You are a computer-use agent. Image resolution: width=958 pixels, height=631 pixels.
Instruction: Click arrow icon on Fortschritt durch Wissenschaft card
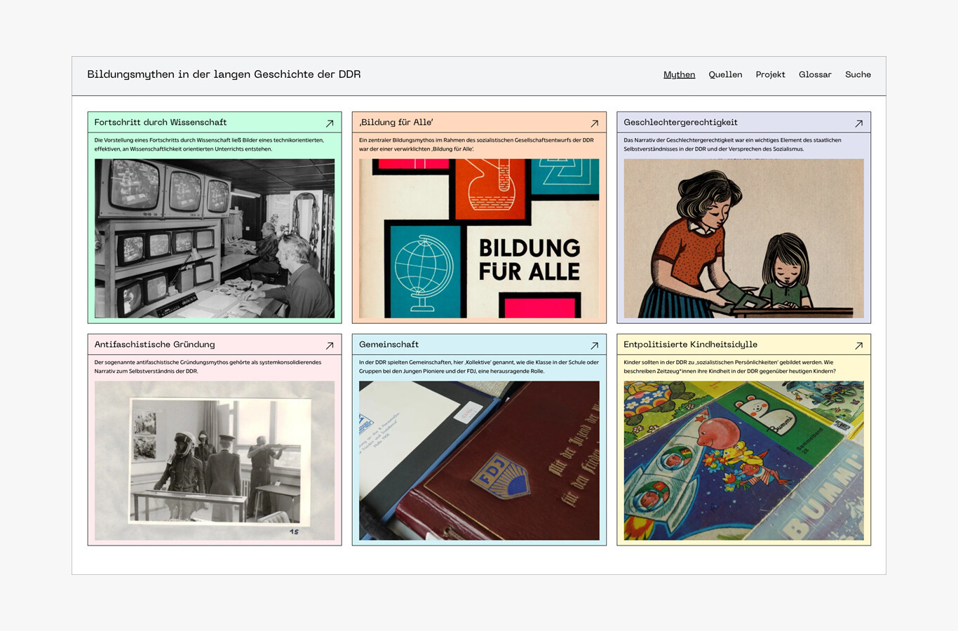click(330, 123)
